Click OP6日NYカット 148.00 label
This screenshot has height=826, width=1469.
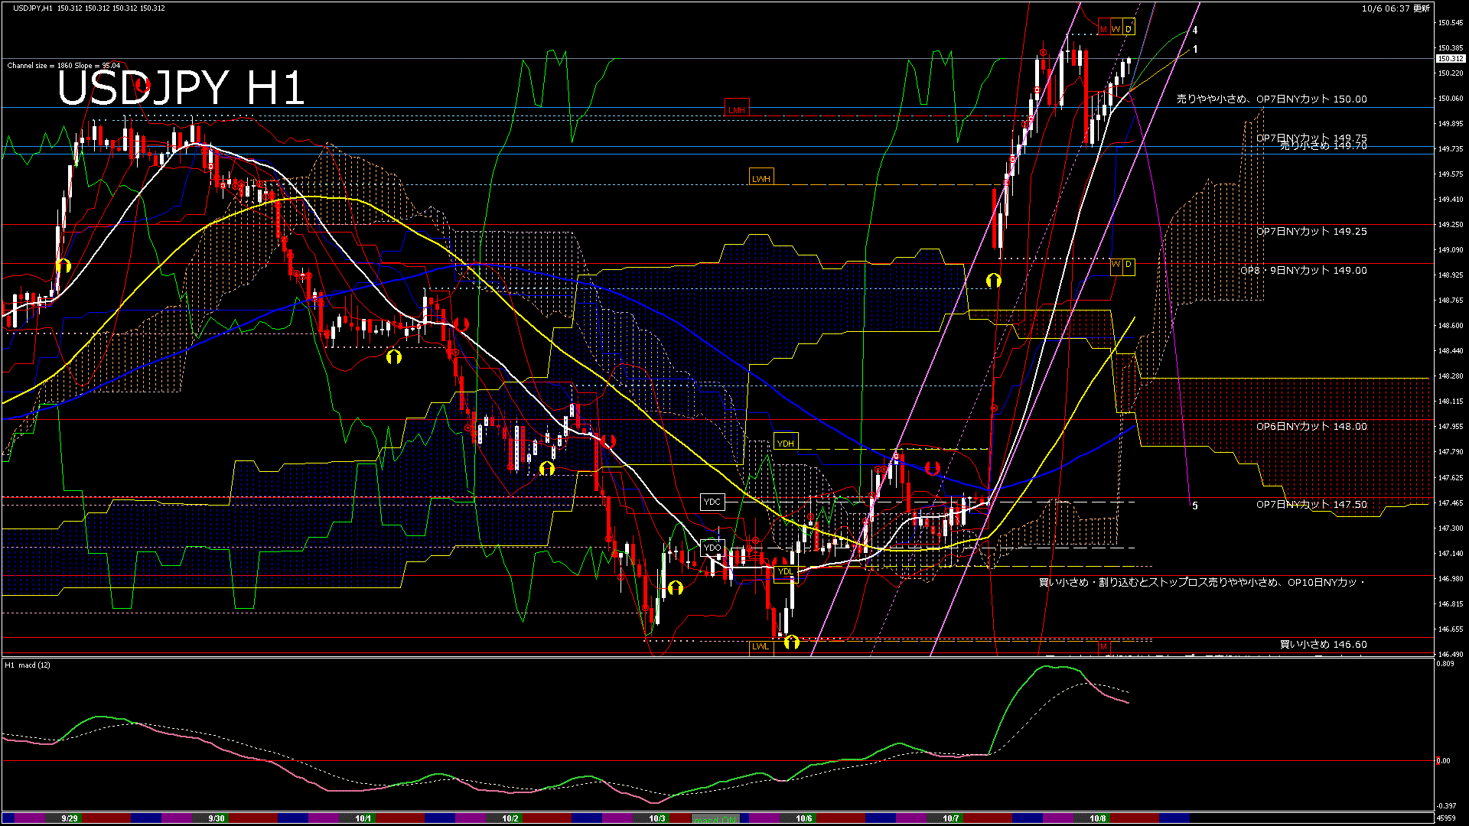tap(1311, 427)
